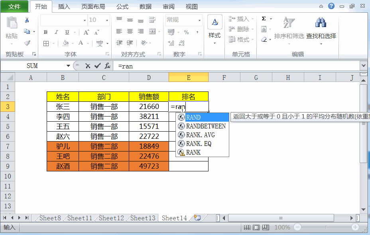Toggle Italic formatting
This screenshot has height=235, width=370.
(x=56, y=32)
